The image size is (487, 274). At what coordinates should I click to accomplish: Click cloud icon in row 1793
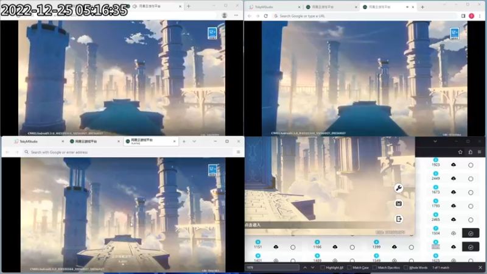454,206
